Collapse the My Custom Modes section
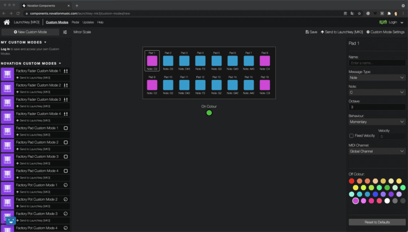The width and height of the screenshot is (408, 232). tap(45, 42)
